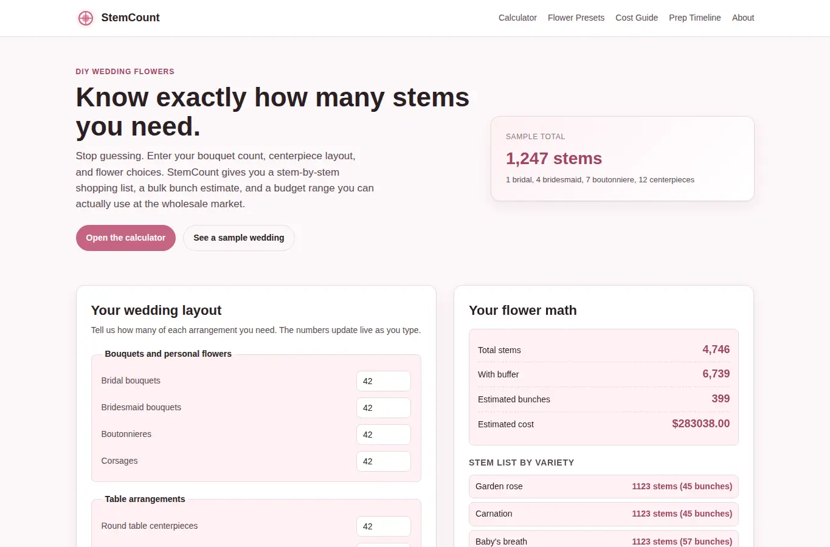Image resolution: width=830 pixels, height=547 pixels.
Task: Click the Round table centerpieces label
Action: click(x=150, y=526)
